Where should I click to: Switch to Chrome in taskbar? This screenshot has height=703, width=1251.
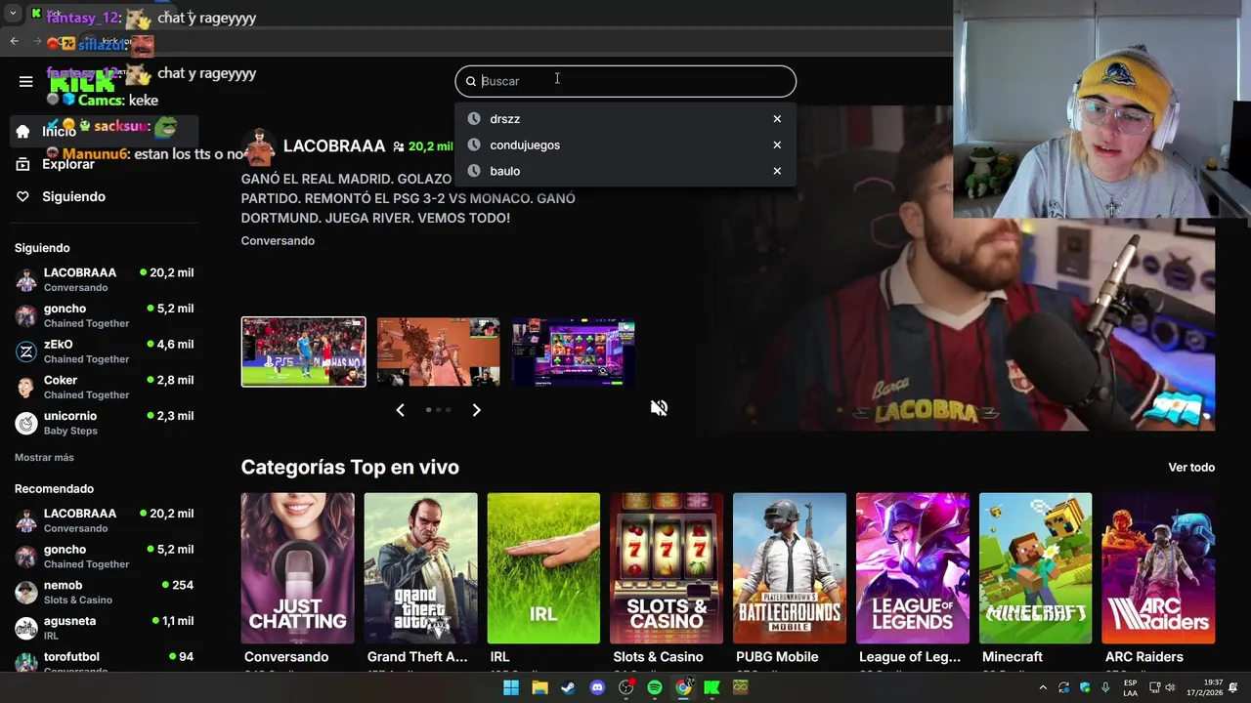[683, 687]
